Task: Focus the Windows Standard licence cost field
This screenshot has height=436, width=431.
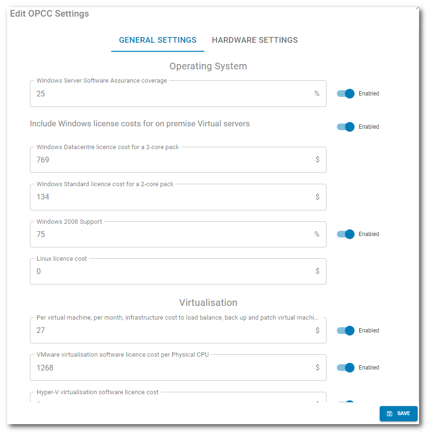Action: tap(171, 197)
